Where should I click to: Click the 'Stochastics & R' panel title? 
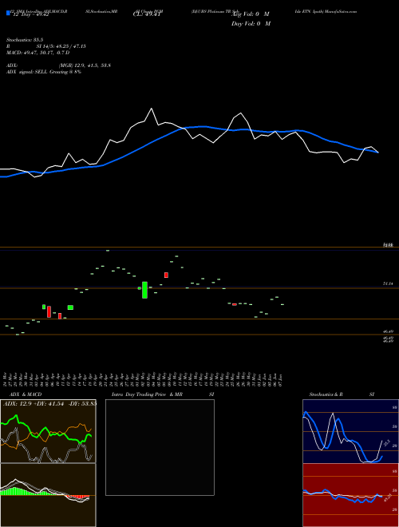pyautogui.click(x=326, y=394)
